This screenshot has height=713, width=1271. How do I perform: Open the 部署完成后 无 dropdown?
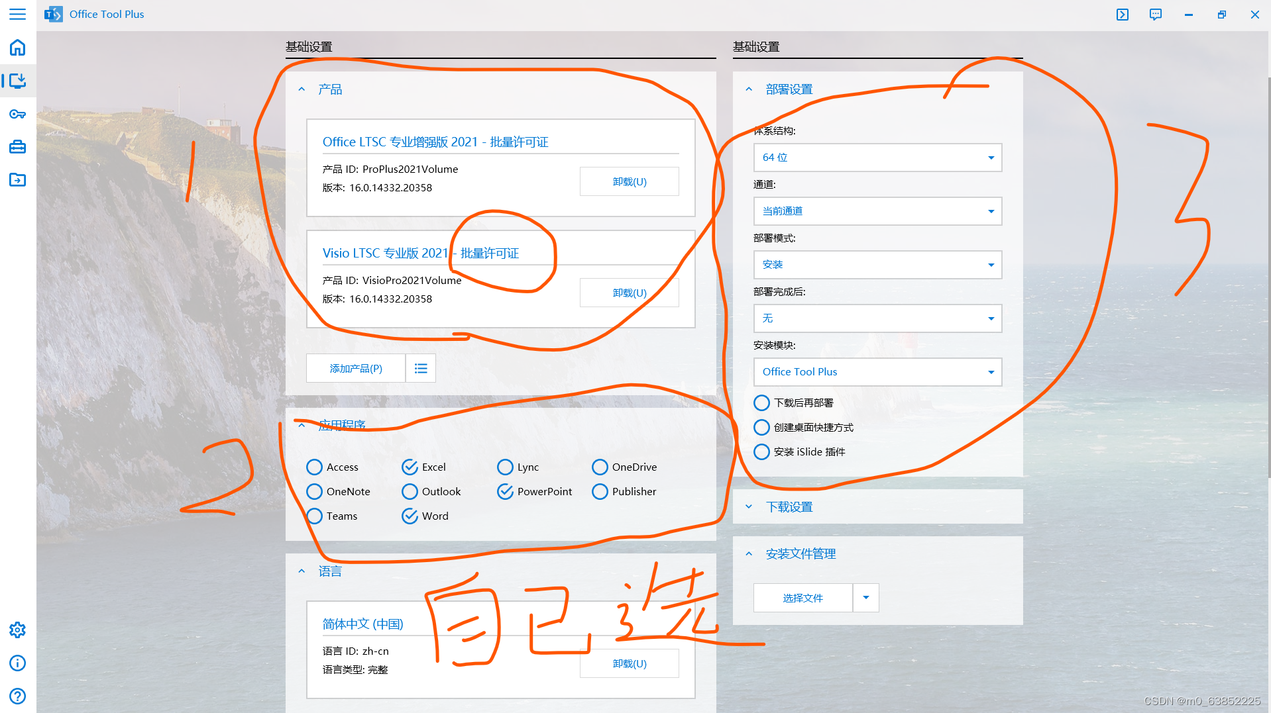(877, 318)
